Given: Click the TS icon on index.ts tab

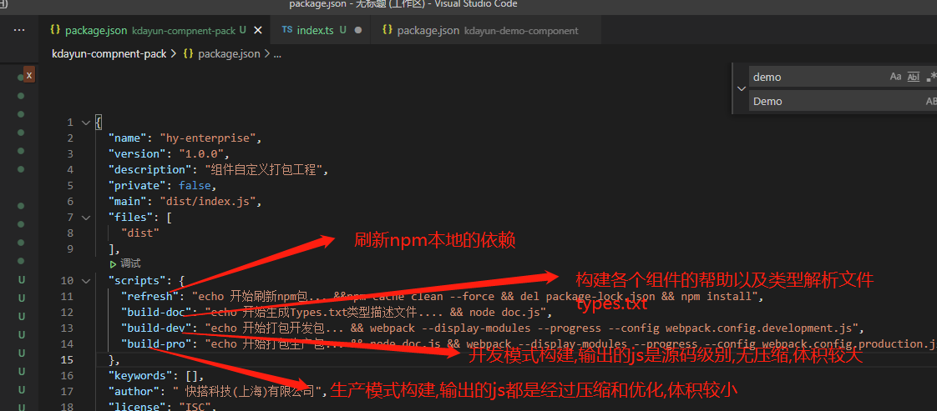Looking at the screenshot, I should click(x=287, y=30).
